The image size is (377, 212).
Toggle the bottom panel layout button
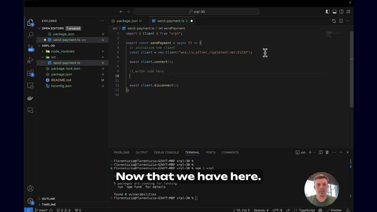pyautogui.click(x=335, y=12)
